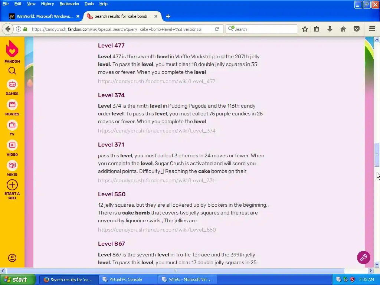Open the Tools menu
Image resolution: width=380 pixels, height=285 pixels.
tap(89, 4)
